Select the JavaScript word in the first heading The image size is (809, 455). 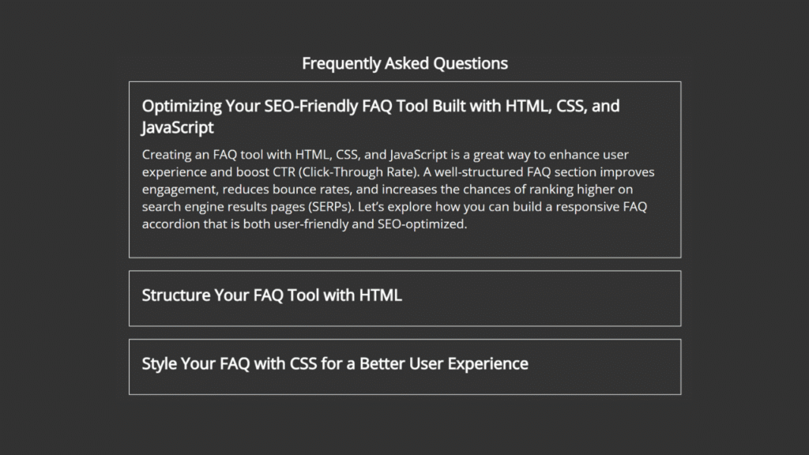tap(175, 127)
